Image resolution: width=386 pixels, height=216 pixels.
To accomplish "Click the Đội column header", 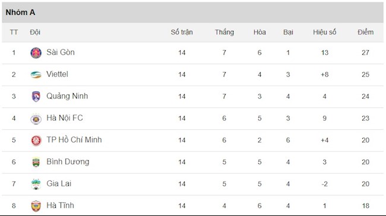I will [35, 32].
